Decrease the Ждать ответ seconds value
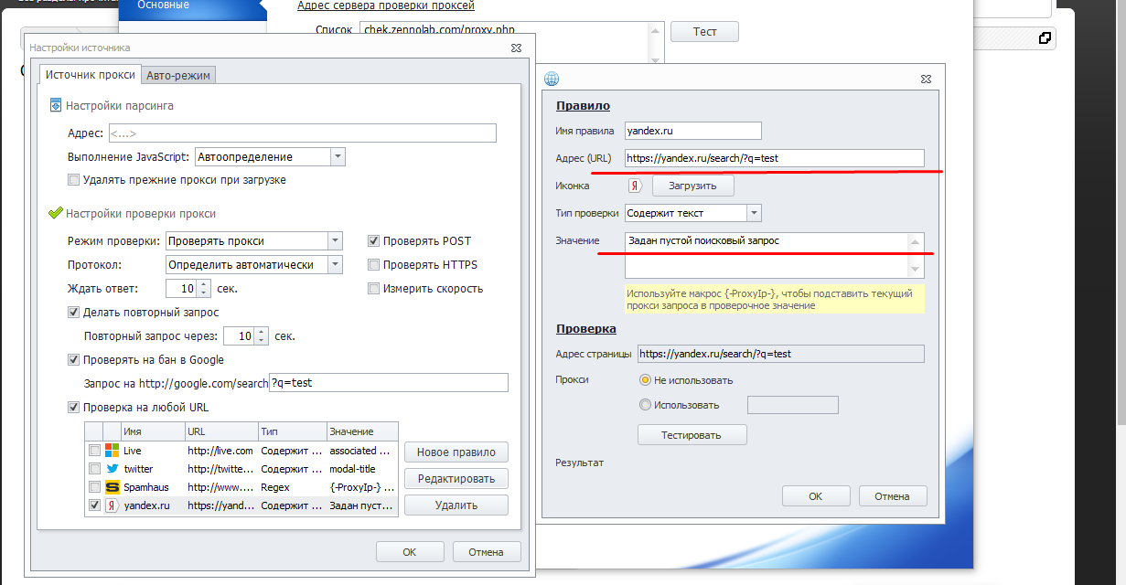The width and height of the screenshot is (1126, 585). (x=204, y=293)
